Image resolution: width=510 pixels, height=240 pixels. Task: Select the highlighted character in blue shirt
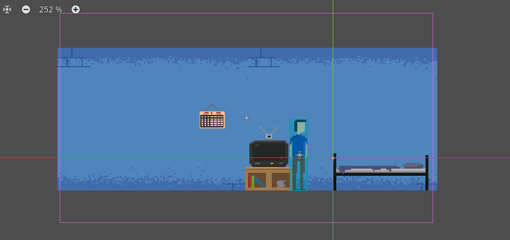[298, 155]
